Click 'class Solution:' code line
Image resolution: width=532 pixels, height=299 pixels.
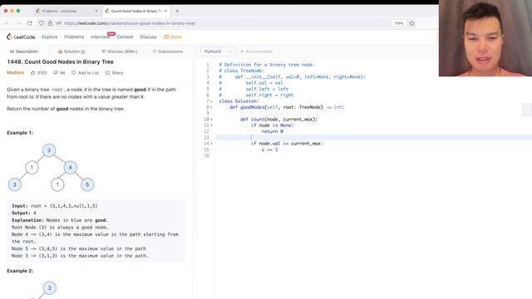[239, 101]
